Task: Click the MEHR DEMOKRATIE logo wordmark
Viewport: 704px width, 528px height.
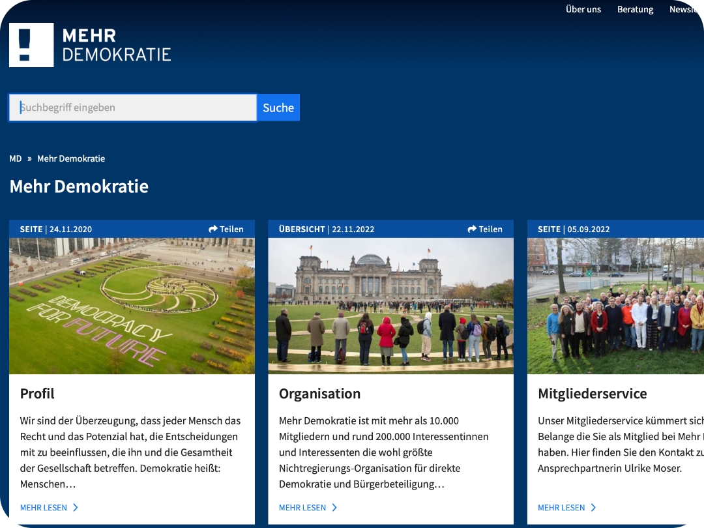Action: 116,45
